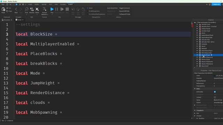The image size is (223, 125).
Task: Click the Filter Properties search field
Action: point(208,73)
